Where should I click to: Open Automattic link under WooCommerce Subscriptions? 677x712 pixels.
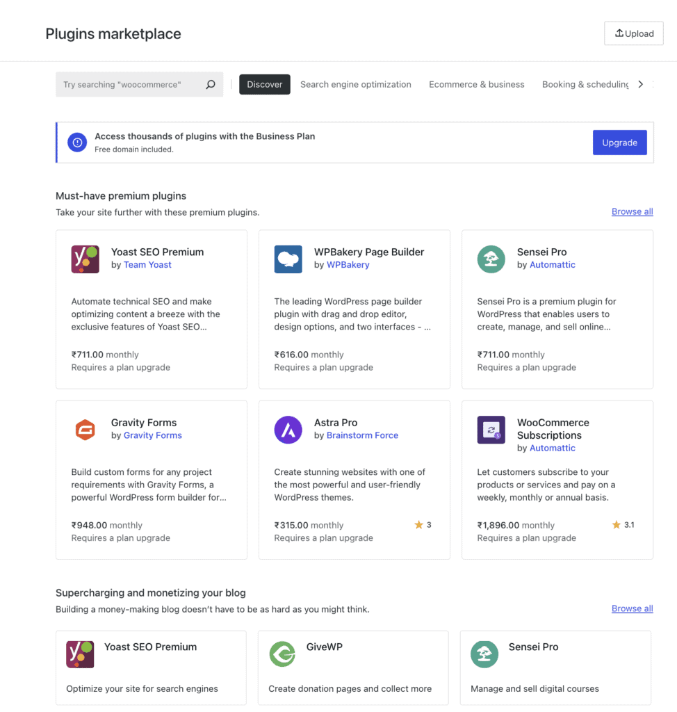(552, 448)
